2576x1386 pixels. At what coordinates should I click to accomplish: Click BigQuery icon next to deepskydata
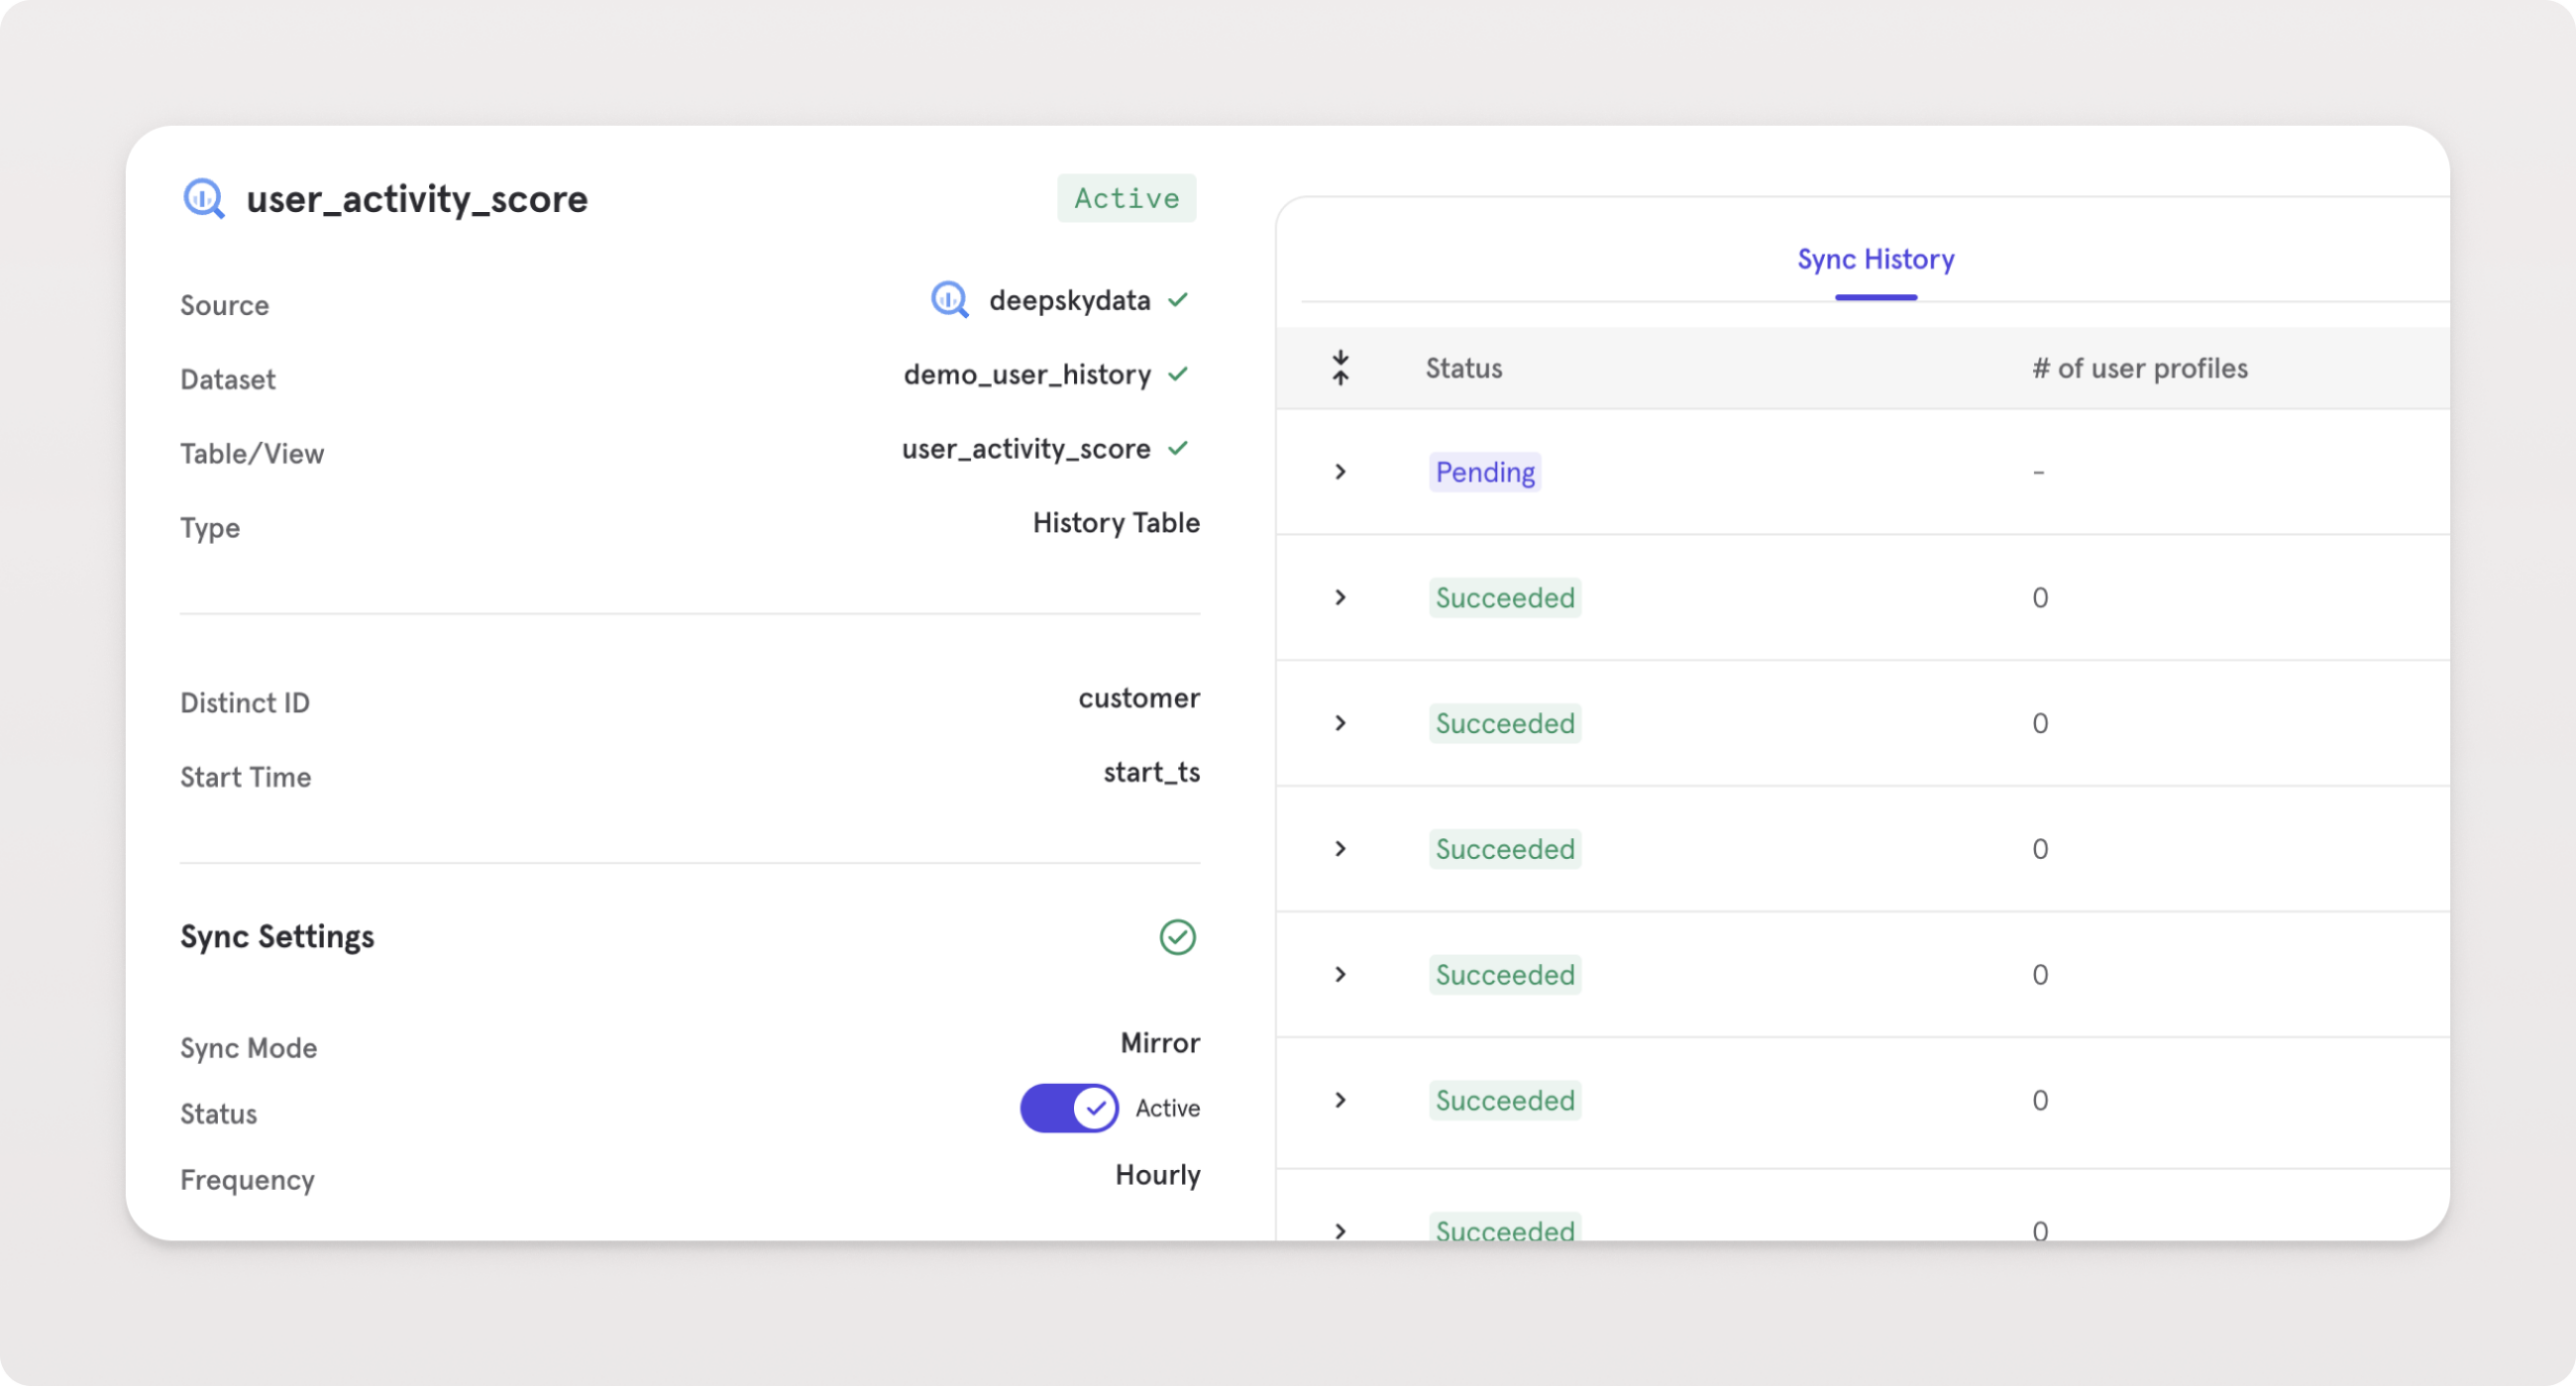pos(949,300)
